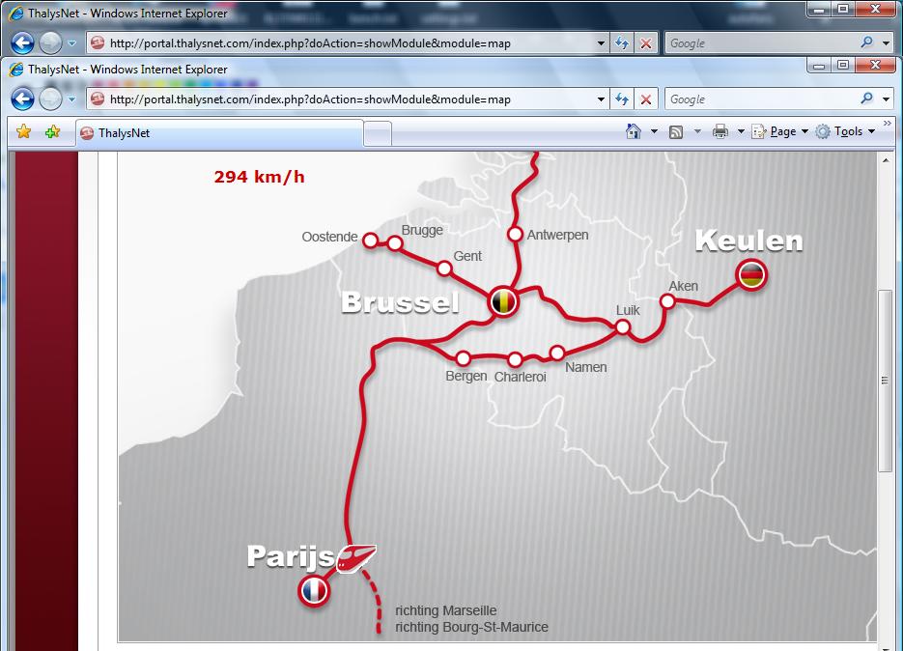Open search provider dropdown in front window
Viewport: 903px width, 651px height.
886,99
